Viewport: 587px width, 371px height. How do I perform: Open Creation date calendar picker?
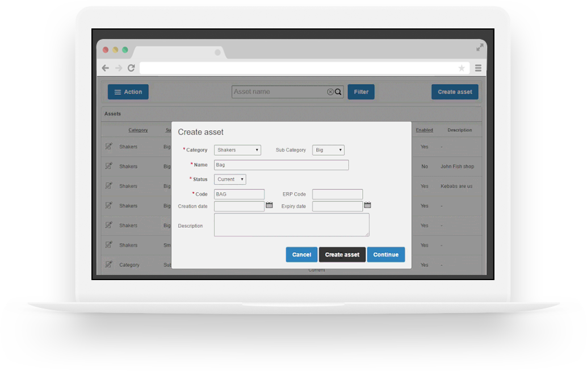(269, 205)
